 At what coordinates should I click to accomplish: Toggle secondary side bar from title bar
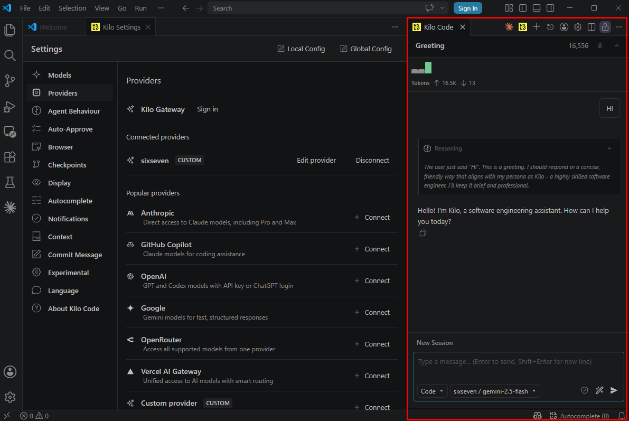point(550,8)
